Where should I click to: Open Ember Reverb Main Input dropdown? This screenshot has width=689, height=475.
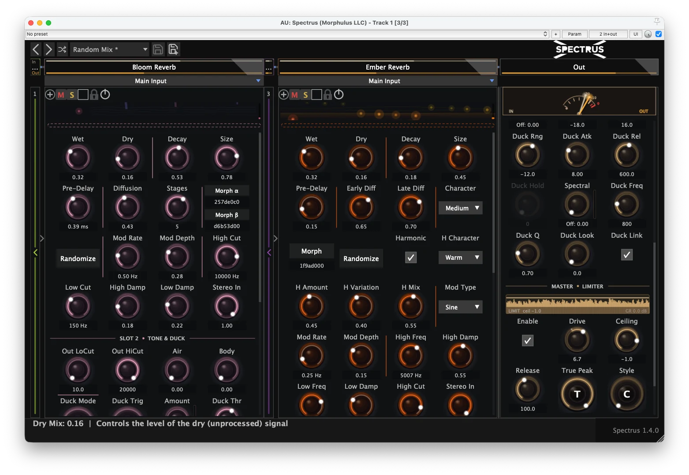tap(387, 81)
